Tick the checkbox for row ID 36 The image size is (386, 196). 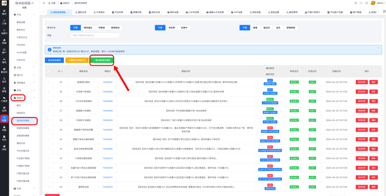49,120
